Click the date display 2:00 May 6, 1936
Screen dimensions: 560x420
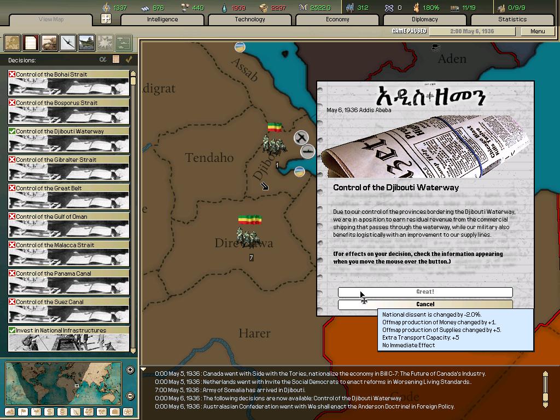(x=472, y=31)
